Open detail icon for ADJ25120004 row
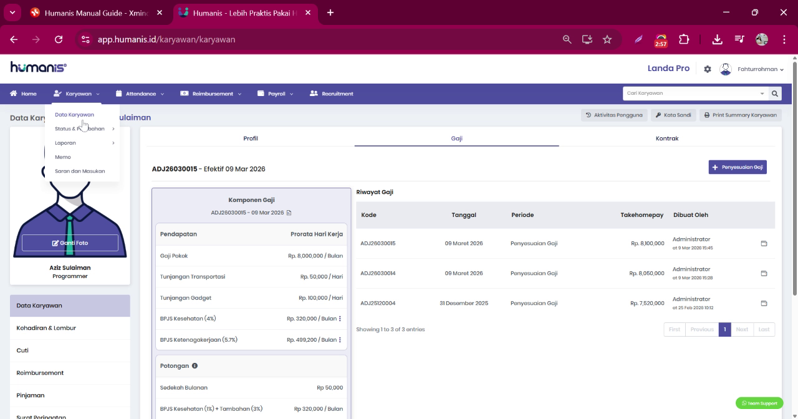 tap(764, 304)
